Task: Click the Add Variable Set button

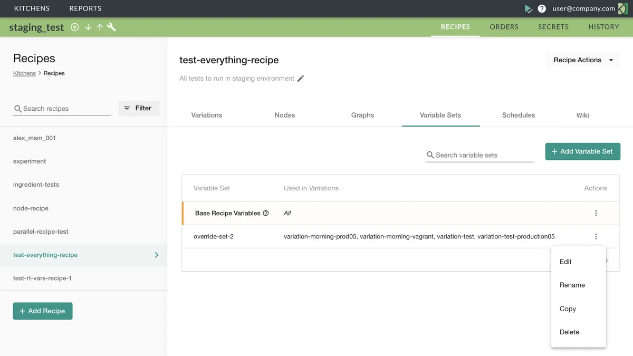Action: point(582,151)
